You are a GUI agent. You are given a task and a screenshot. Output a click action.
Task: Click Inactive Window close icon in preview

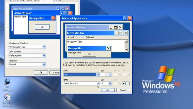[x=120, y=27]
